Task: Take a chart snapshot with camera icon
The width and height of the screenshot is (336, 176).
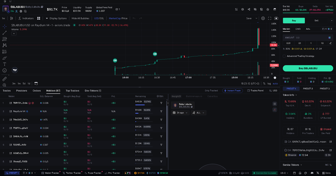Action: point(276,18)
